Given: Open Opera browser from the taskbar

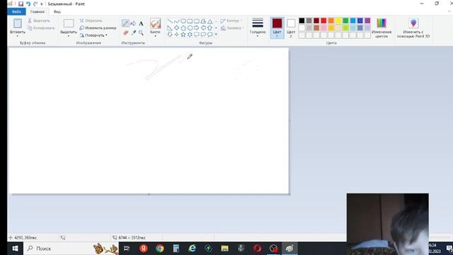Looking at the screenshot, I should [257, 249].
